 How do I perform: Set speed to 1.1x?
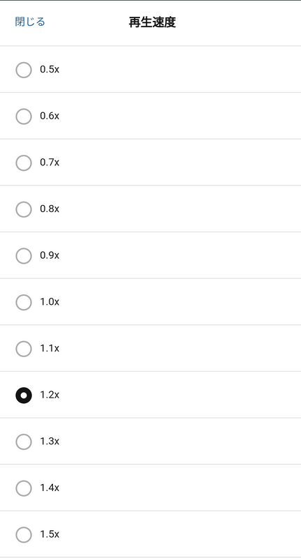click(x=24, y=348)
